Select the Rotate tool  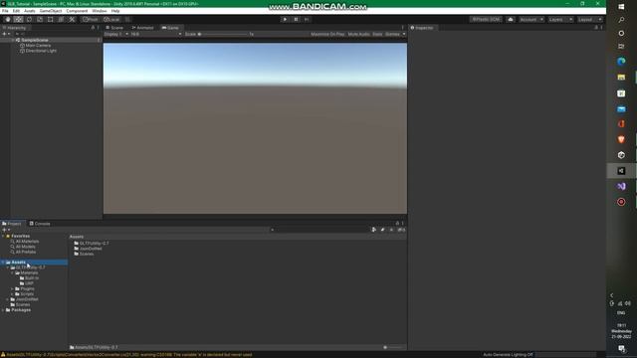coord(29,19)
